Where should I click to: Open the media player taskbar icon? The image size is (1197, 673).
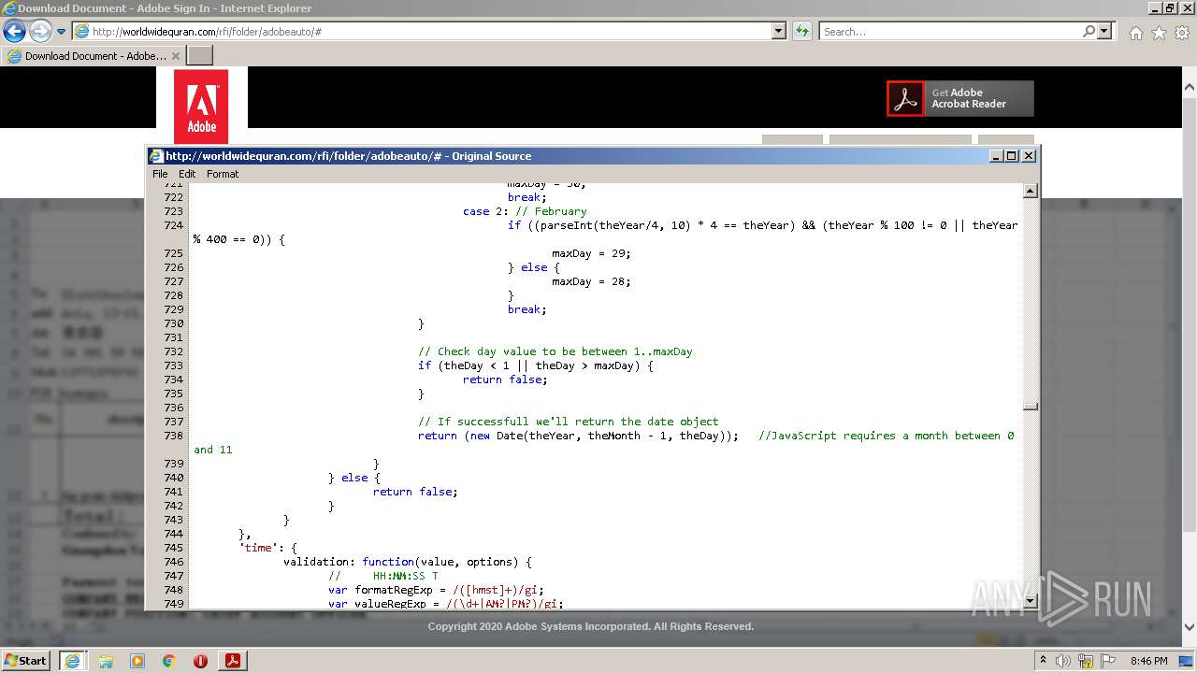coord(137,661)
